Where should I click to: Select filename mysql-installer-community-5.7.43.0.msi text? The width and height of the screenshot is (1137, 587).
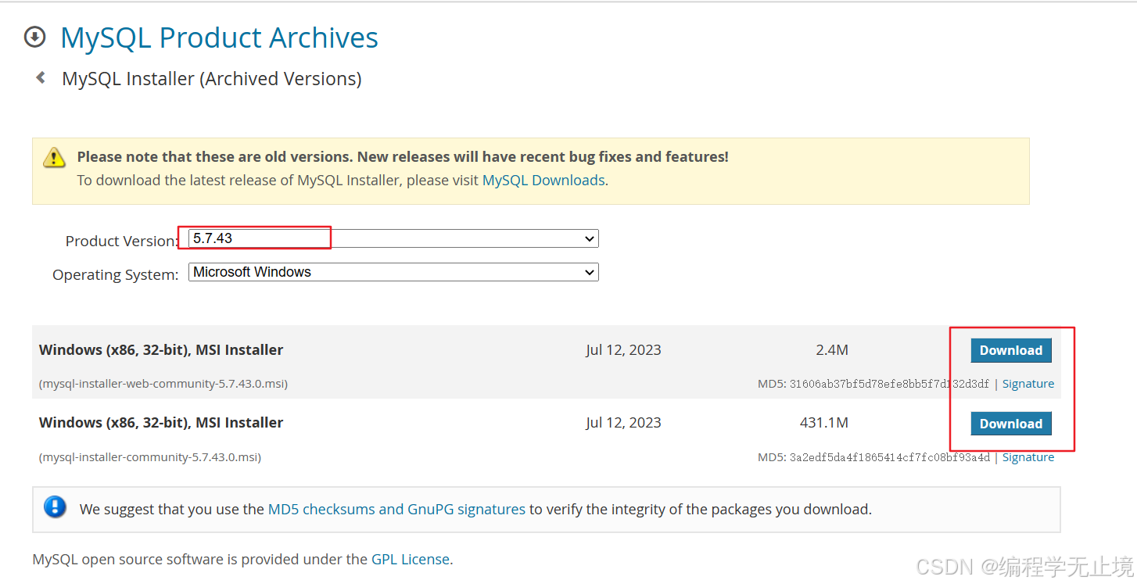[x=150, y=457]
